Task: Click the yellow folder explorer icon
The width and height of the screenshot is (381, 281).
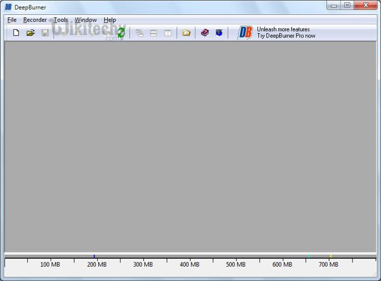Action: click(186, 33)
